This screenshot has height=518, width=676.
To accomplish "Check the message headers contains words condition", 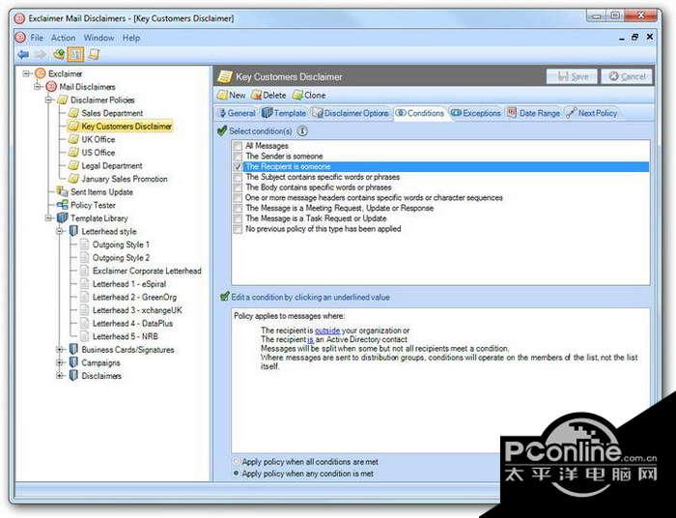I will point(238,197).
